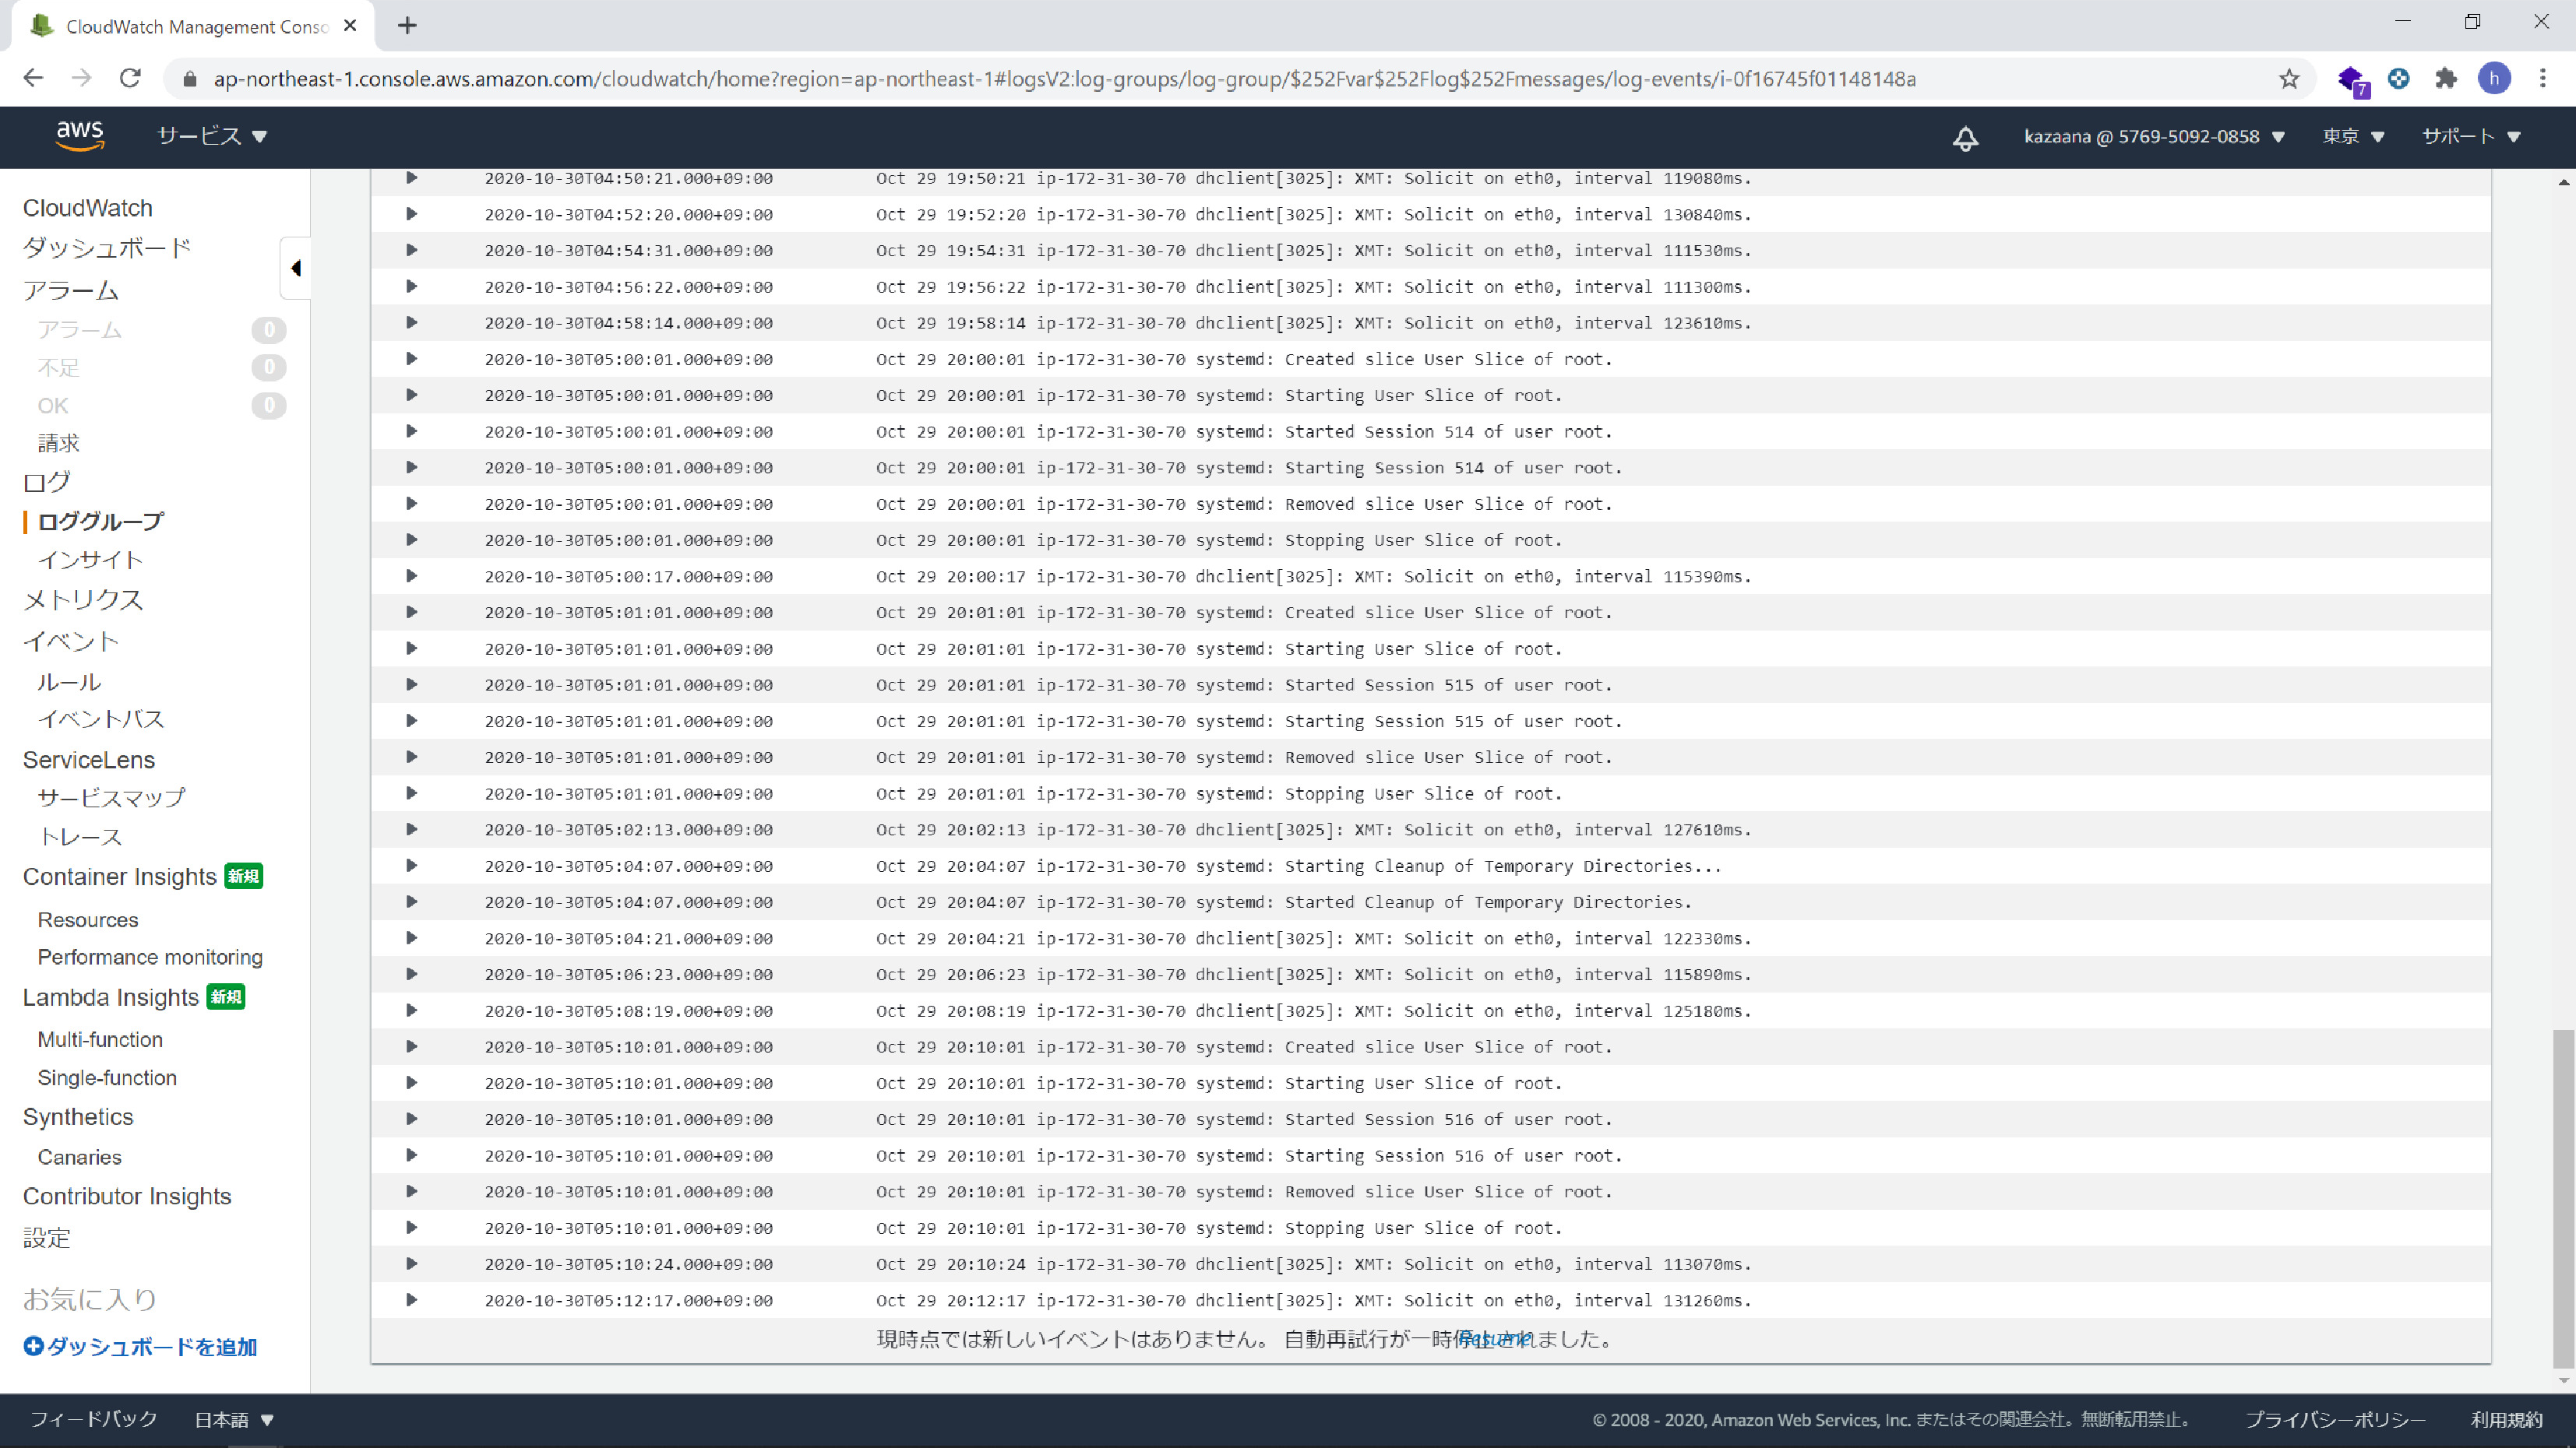Reload the page with the refresh icon

[130, 78]
